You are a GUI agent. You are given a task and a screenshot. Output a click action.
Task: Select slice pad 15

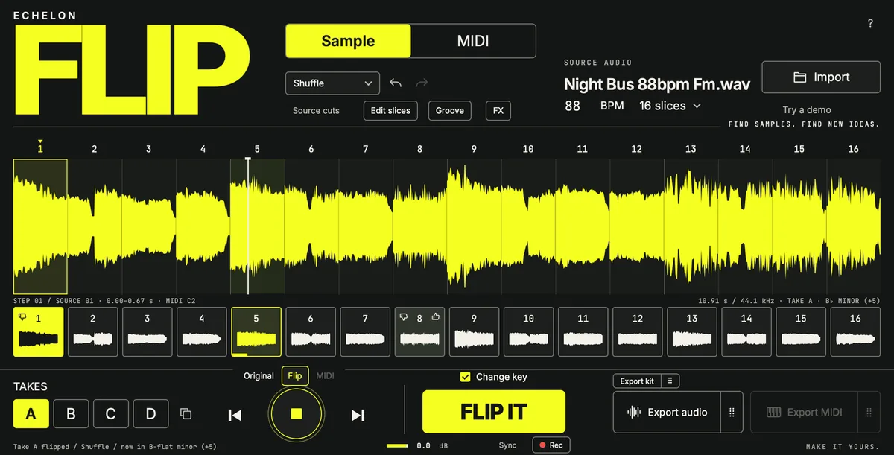[800, 331]
